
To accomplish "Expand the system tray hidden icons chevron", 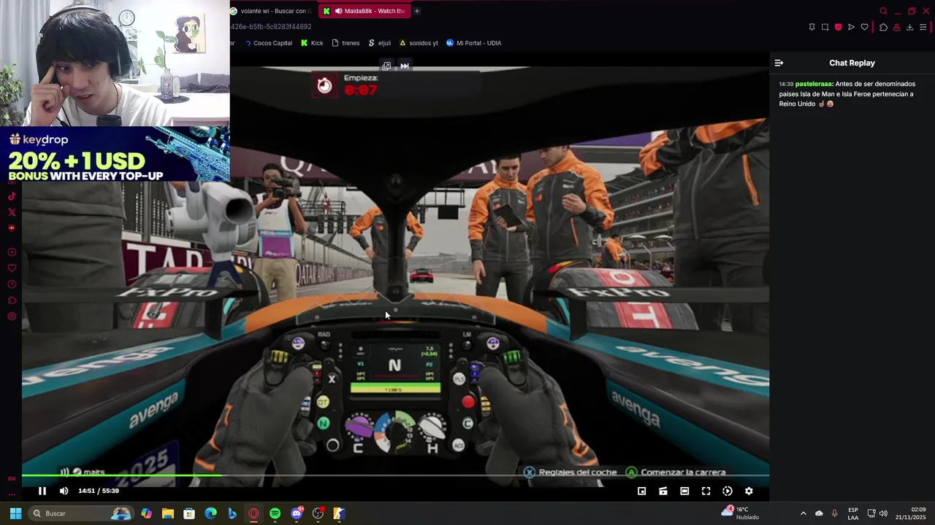I will (x=803, y=513).
